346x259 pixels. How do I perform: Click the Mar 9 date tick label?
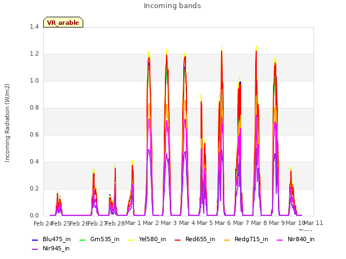[x=277, y=223]
